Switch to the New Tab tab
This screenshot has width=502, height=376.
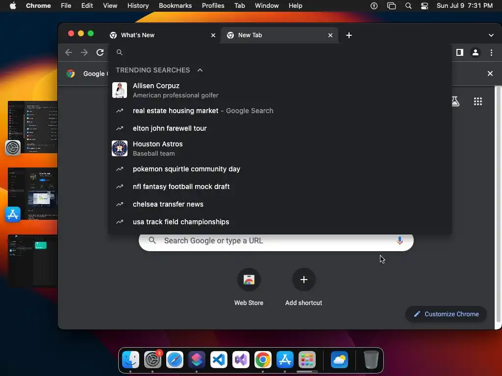point(278,35)
